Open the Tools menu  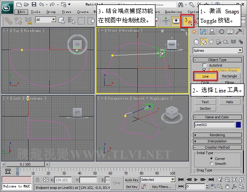click(36, 12)
